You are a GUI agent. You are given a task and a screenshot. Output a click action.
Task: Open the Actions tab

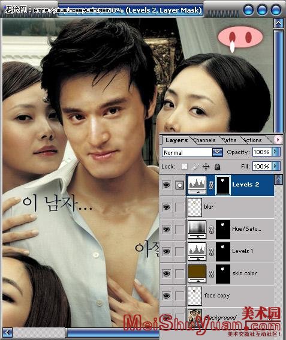[252, 140]
